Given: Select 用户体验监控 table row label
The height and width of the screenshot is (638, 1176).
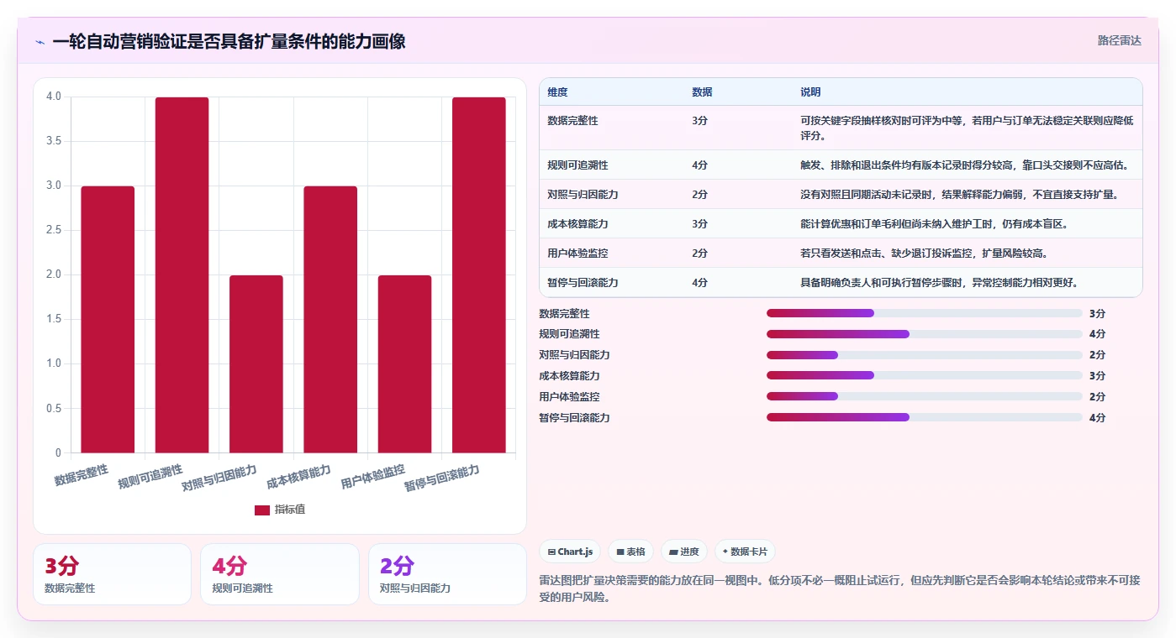Looking at the screenshot, I should point(577,254).
